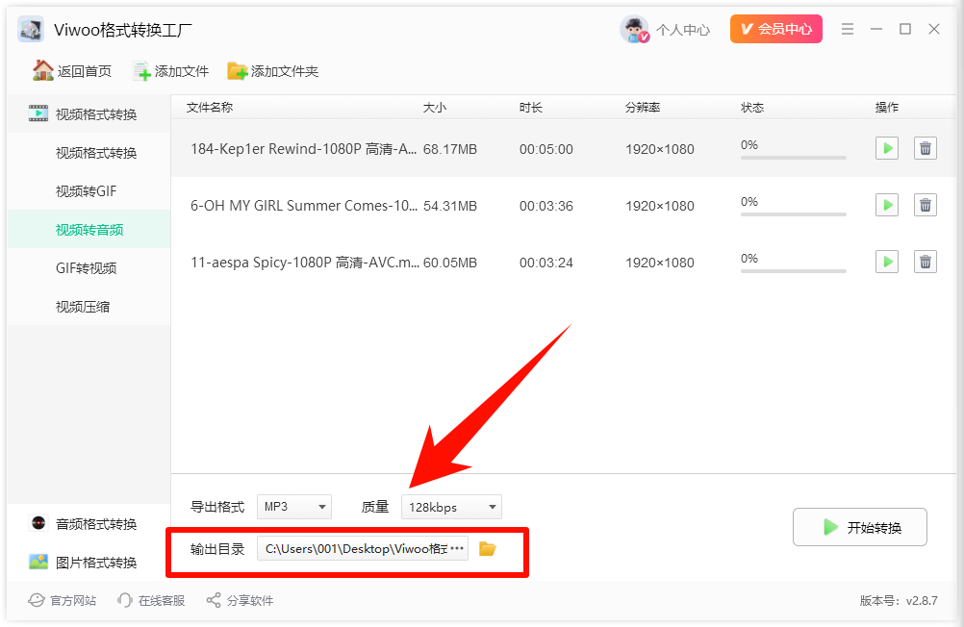This screenshot has width=964, height=627.
Task: Click progress bar of 11-aespa Spicy row
Action: click(793, 270)
